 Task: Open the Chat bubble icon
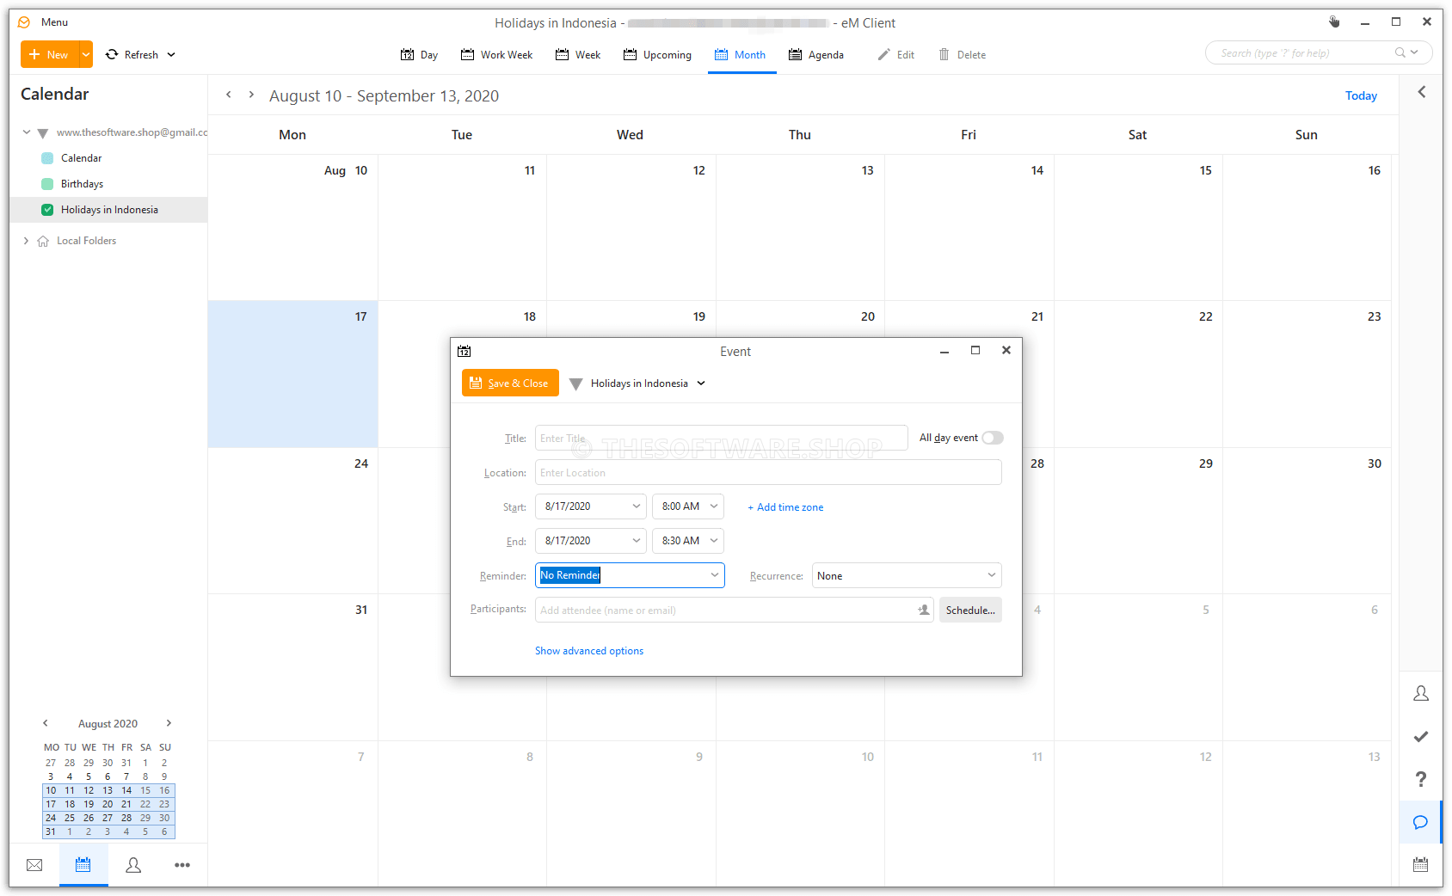(1421, 822)
